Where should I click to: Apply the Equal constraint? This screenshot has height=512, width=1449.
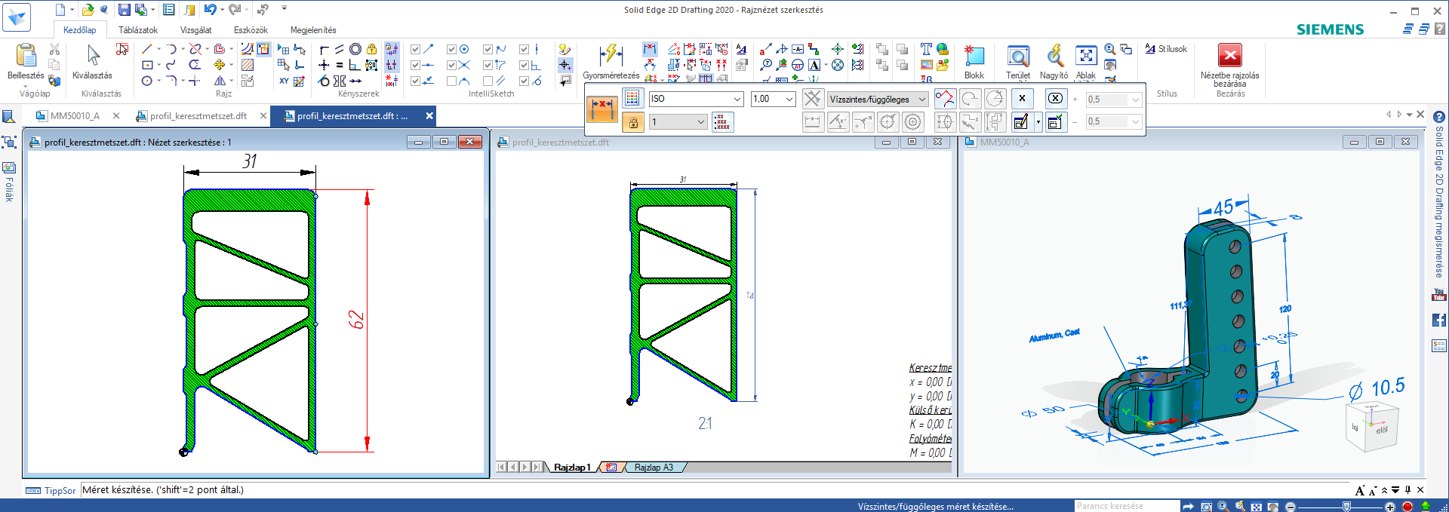pos(340,65)
